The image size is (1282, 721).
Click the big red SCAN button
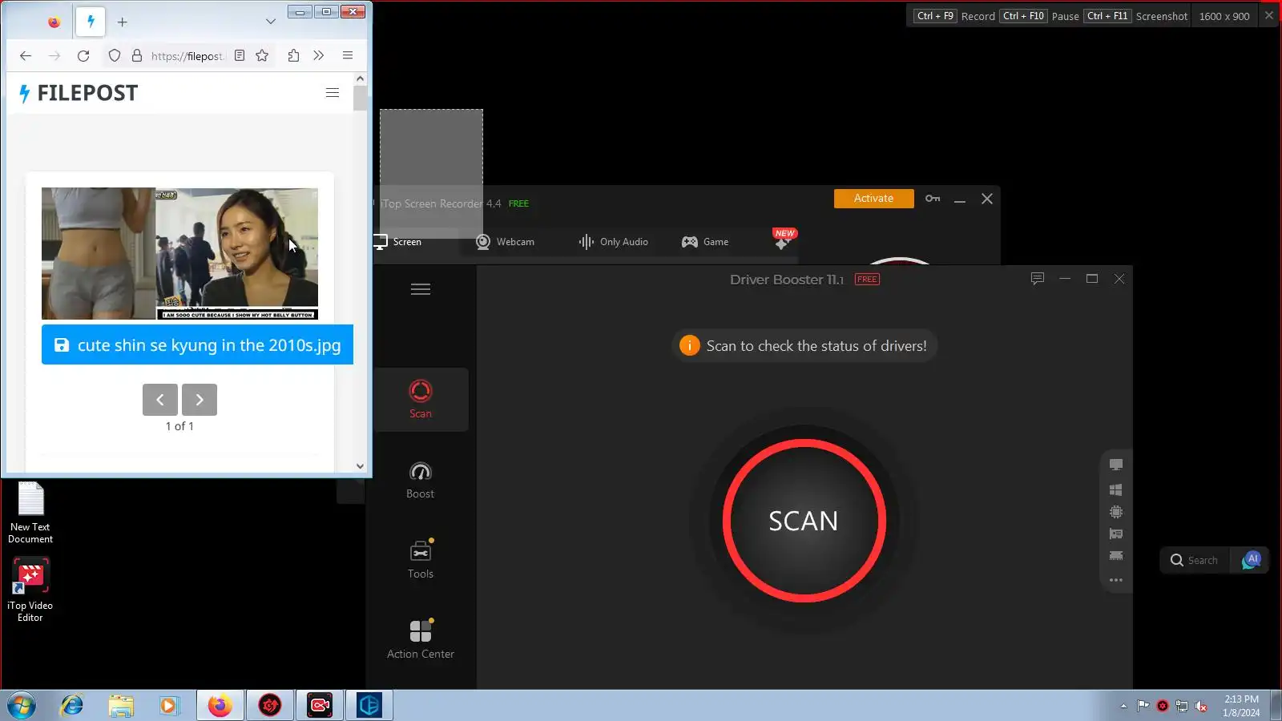coord(804,521)
